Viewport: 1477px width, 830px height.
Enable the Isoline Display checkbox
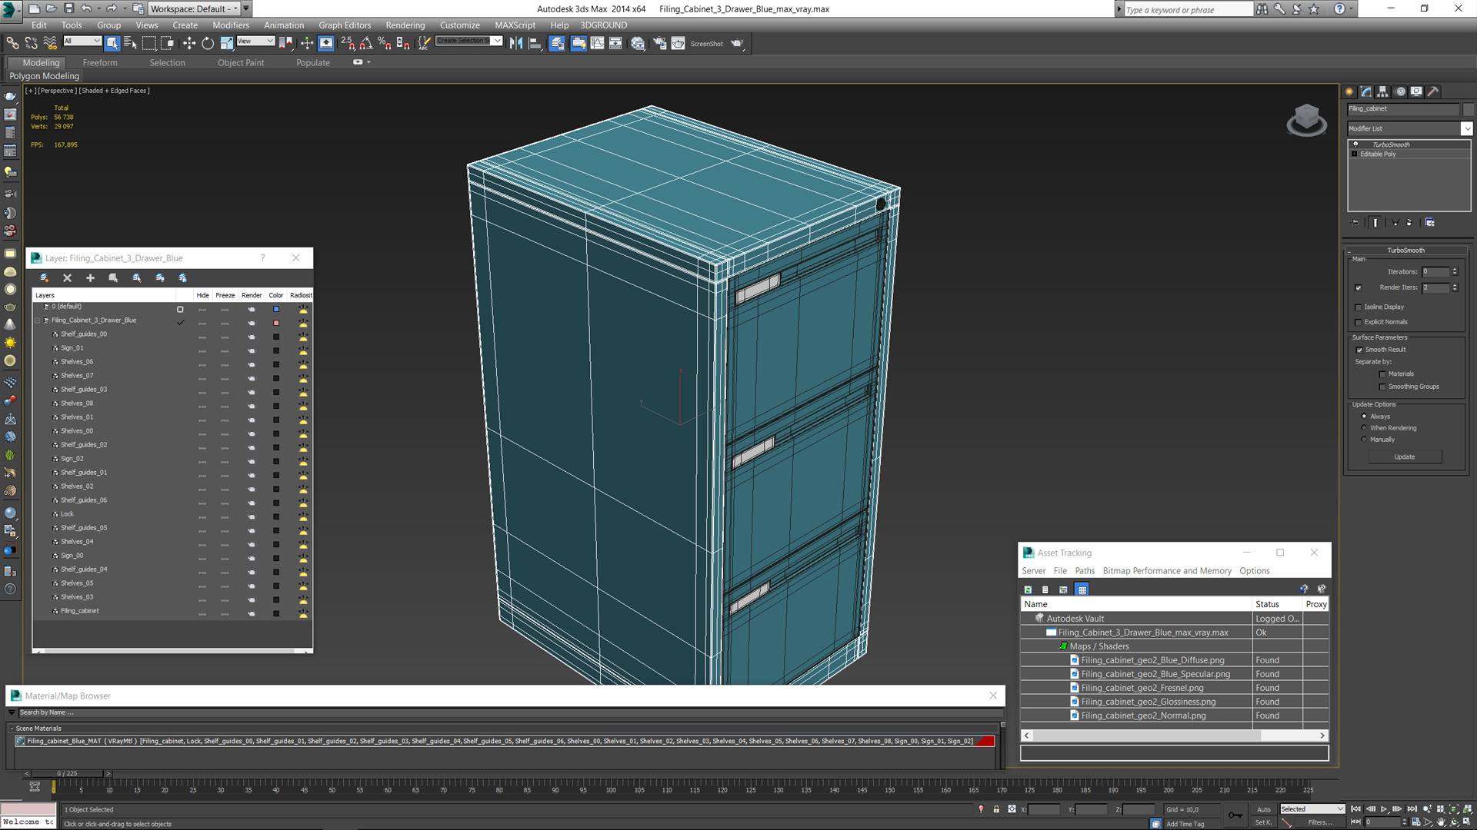point(1359,307)
